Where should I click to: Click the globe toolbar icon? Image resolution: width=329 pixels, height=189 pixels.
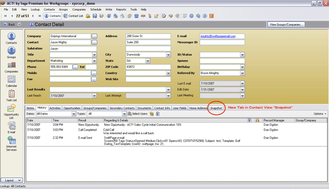point(191,16)
